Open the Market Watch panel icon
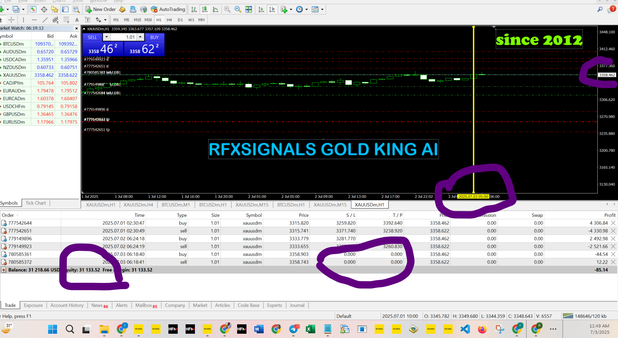The height and width of the screenshot is (338, 618). 33,9
